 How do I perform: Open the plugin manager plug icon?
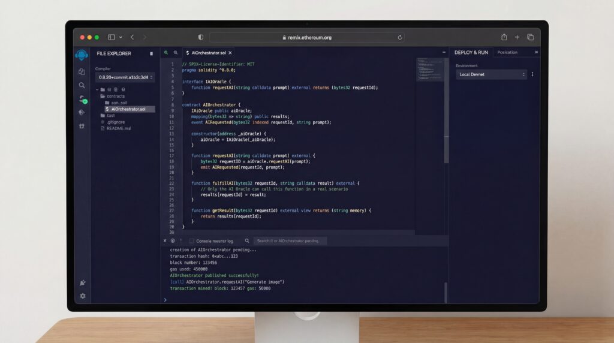[82, 282]
